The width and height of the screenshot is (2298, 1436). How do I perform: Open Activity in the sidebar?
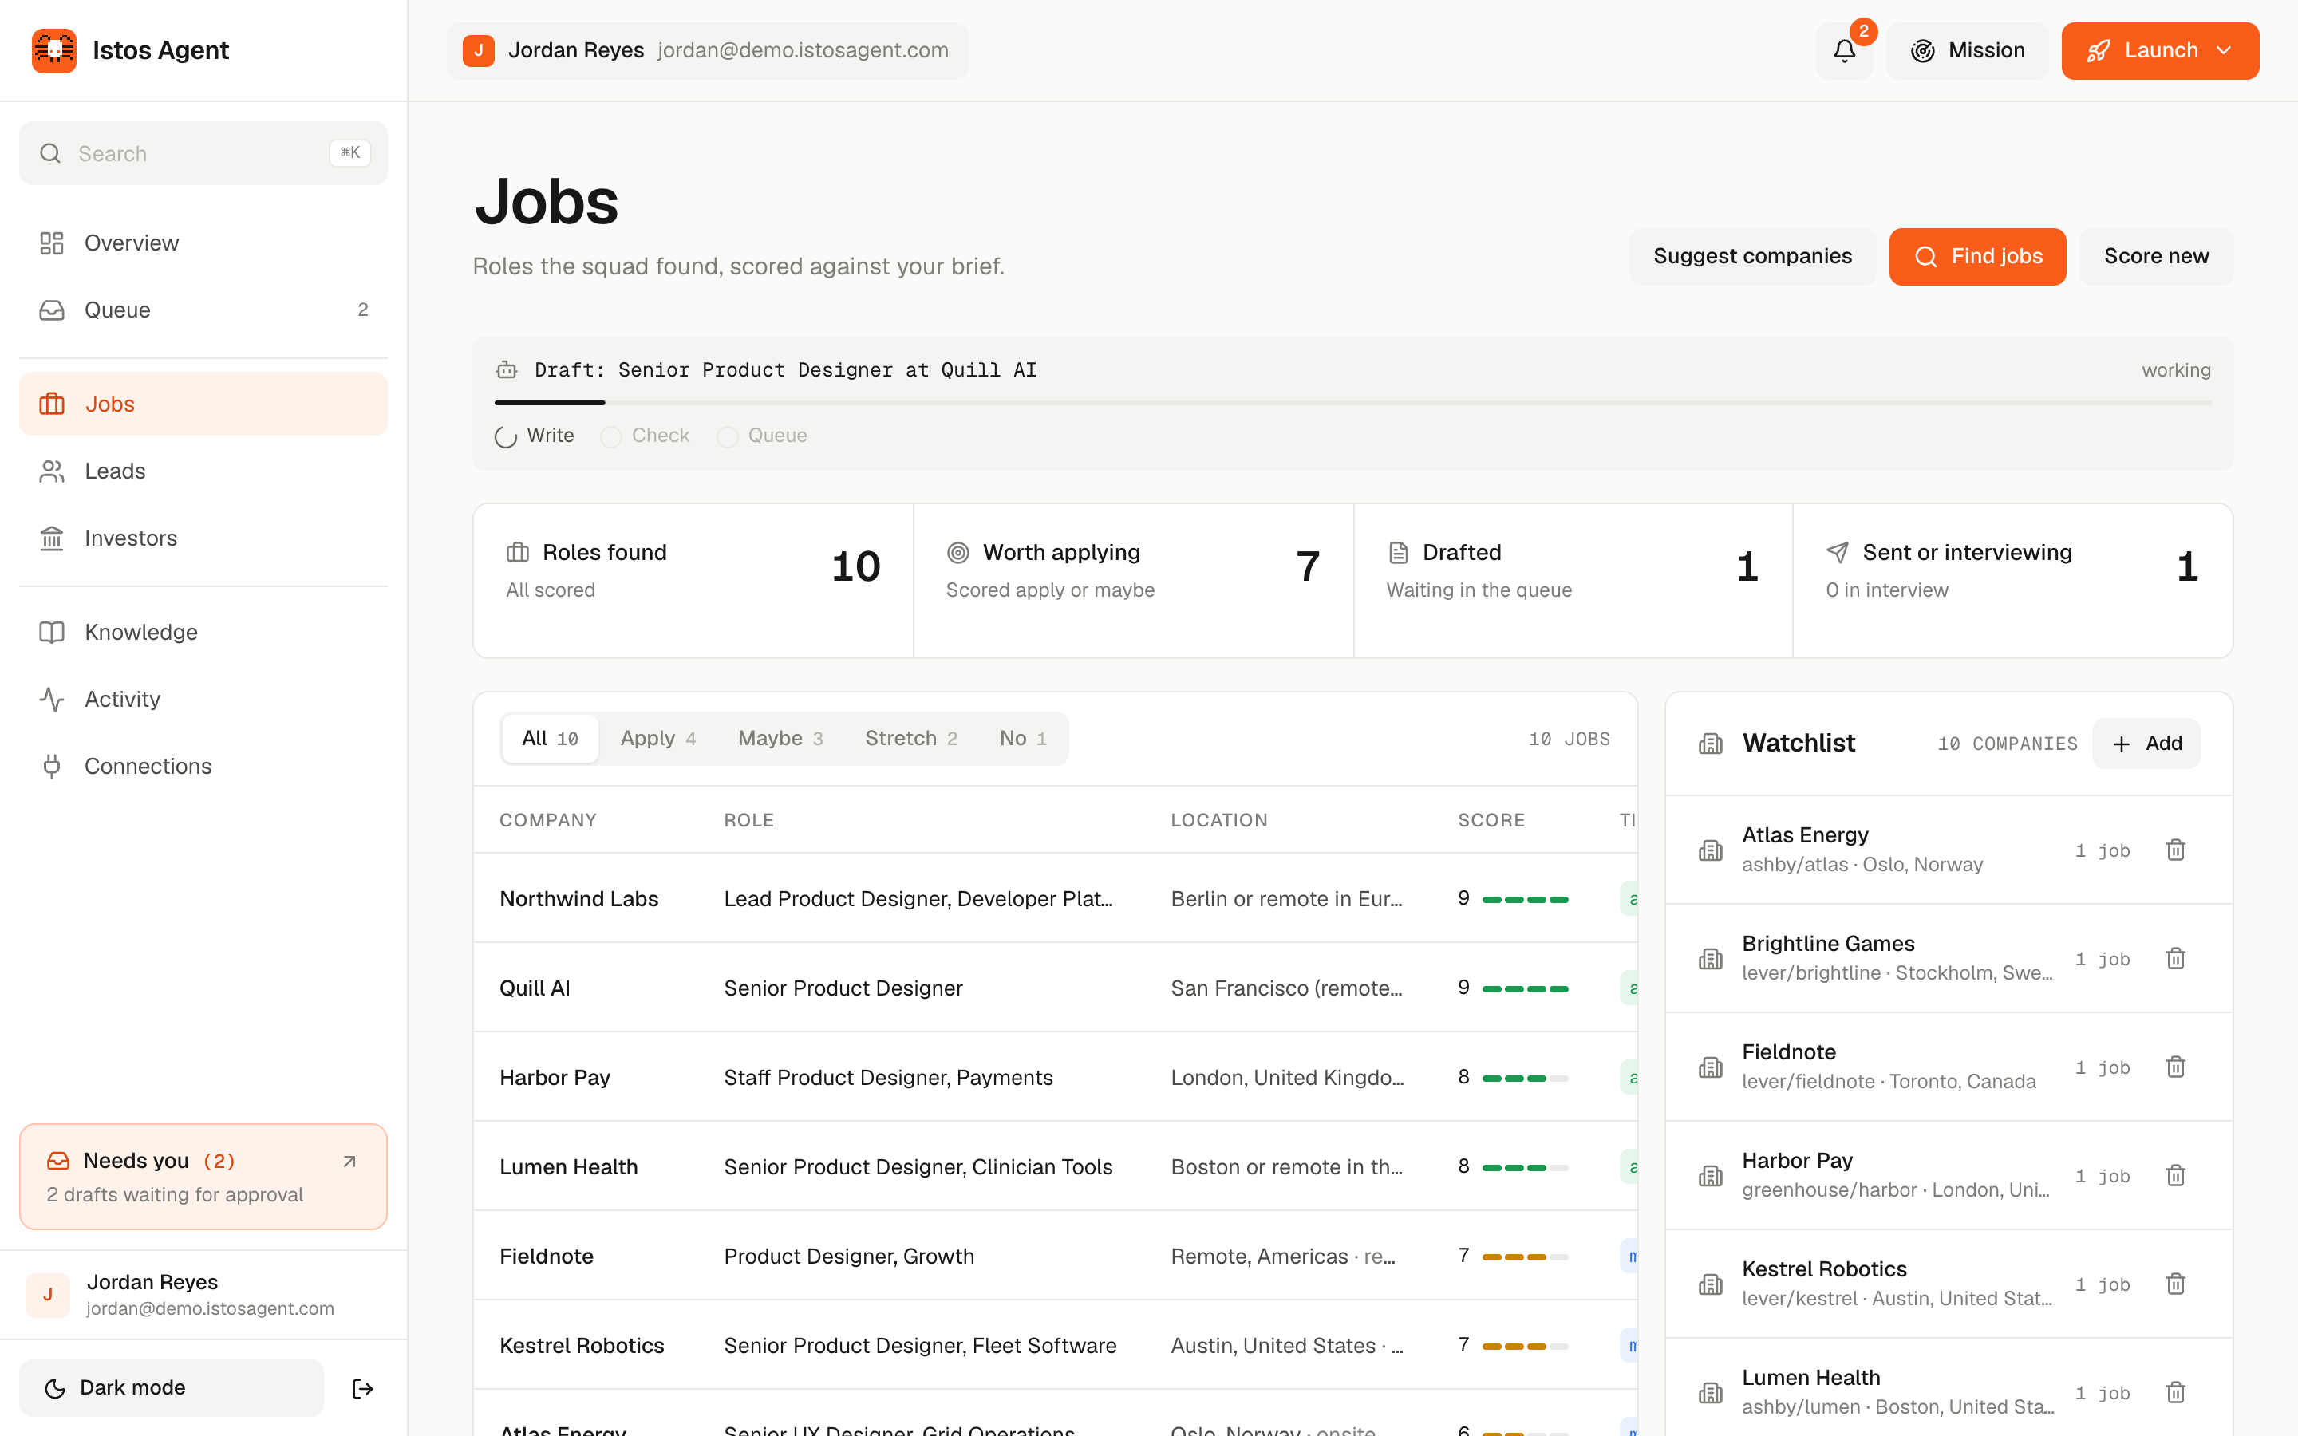coord(203,699)
